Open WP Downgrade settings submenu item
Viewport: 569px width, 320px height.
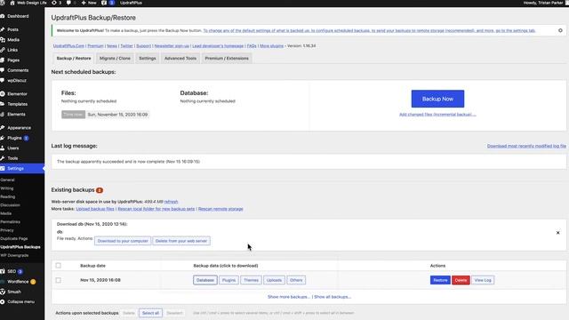click(x=14, y=255)
